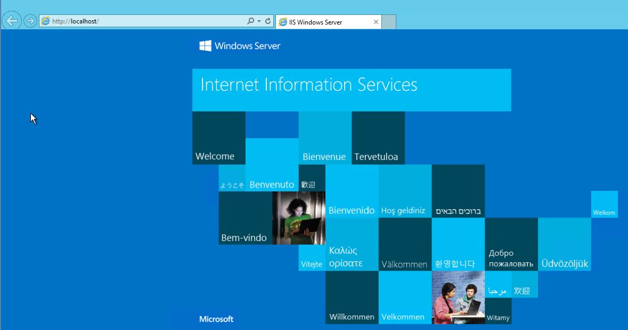Click the Hebrew ברוכים הבאים tile
This screenshot has height=330, width=628.
tap(458, 191)
